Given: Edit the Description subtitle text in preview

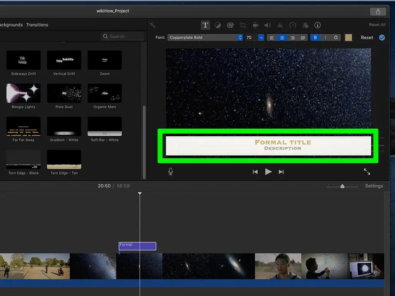Looking at the screenshot, I should tap(282, 148).
